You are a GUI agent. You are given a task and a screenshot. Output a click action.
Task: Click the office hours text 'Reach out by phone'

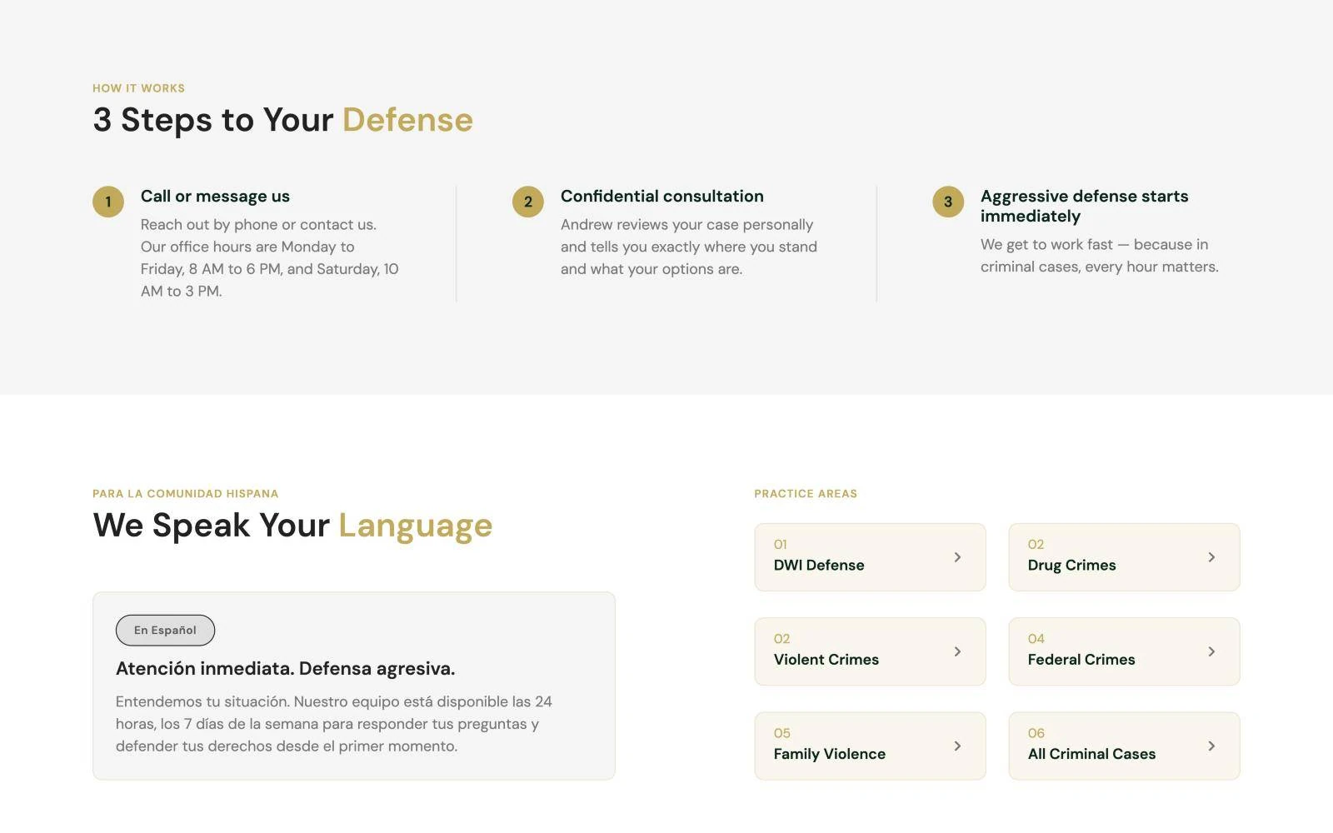[x=270, y=258]
